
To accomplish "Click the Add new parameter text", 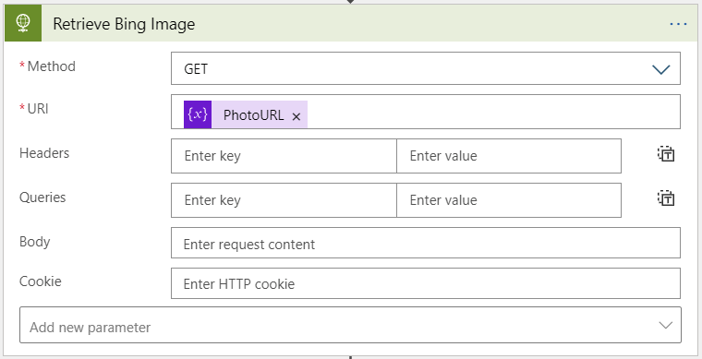I will tap(90, 328).
